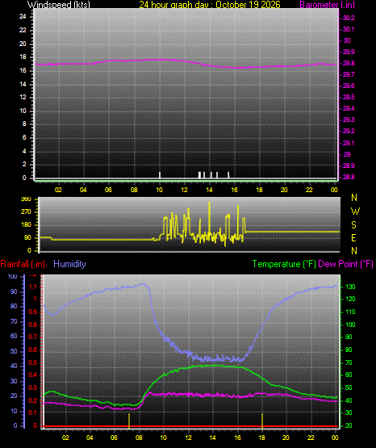Image resolution: width=376 pixels, height=448 pixels.
Task: Click the "Dew Point (°F)" magenta legend label
Action: coord(345,264)
